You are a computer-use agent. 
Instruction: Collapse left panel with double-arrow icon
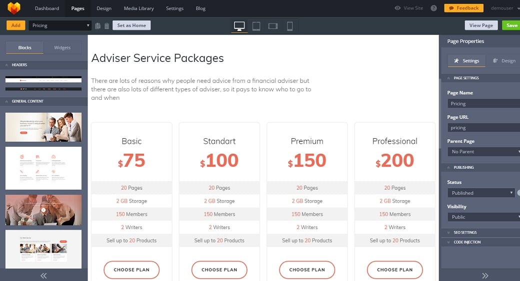click(43, 275)
